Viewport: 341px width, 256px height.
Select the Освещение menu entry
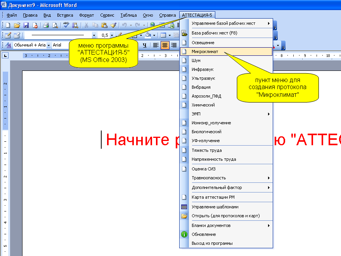tap(226, 43)
